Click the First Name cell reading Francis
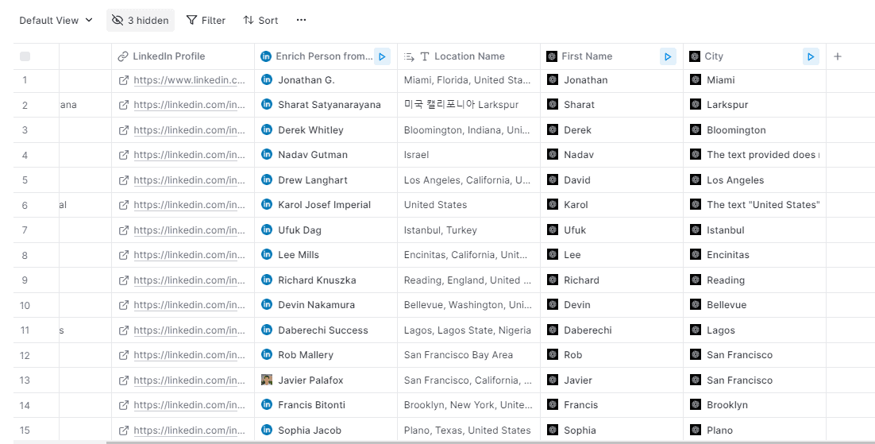 pyautogui.click(x=611, y=405)
